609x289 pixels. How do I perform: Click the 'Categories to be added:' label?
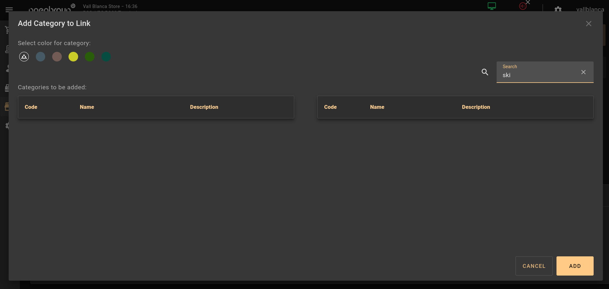52,87
